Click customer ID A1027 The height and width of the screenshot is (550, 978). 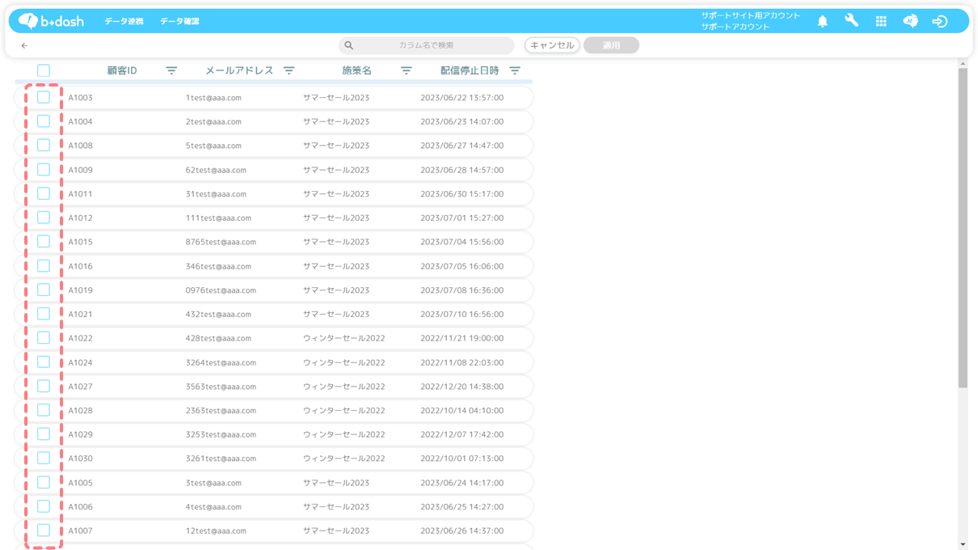click(80, 387)
